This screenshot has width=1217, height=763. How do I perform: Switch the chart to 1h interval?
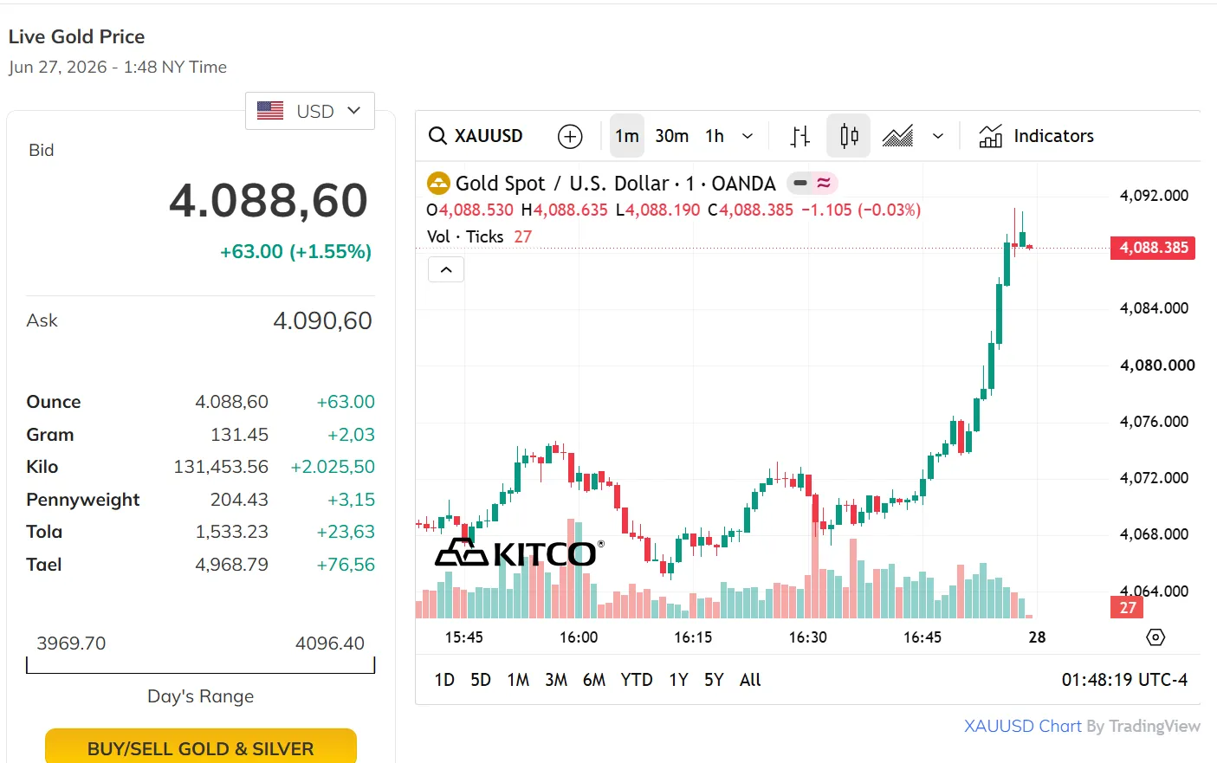tap(715, 136)
